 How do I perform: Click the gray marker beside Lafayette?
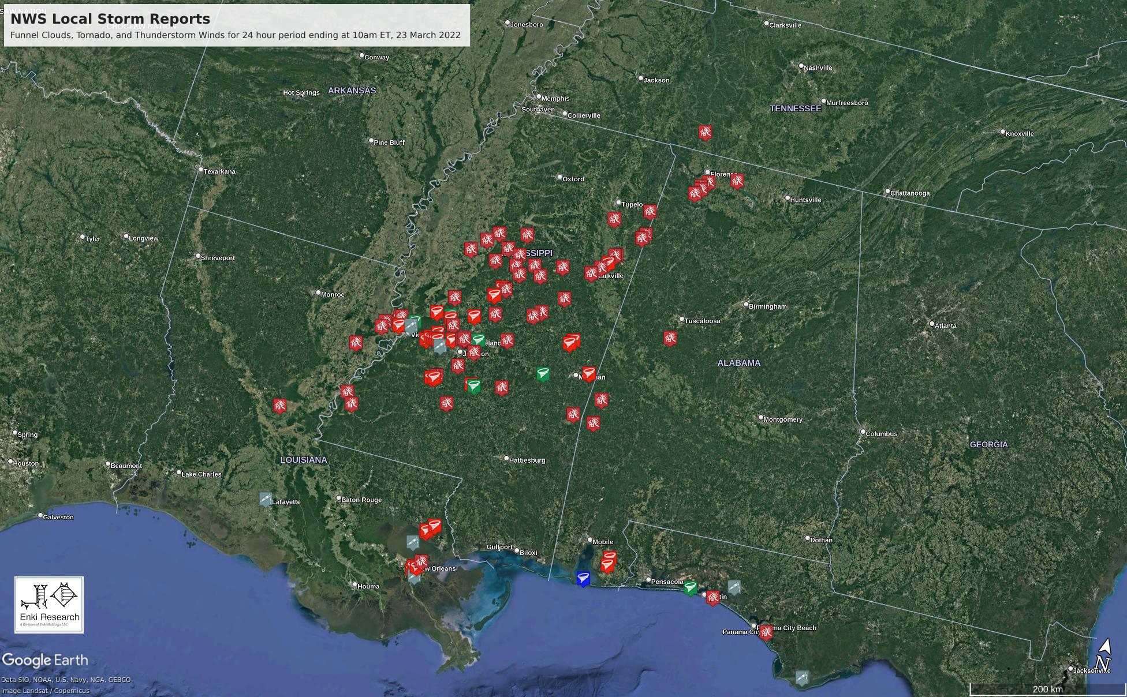[x=266, y=499]
